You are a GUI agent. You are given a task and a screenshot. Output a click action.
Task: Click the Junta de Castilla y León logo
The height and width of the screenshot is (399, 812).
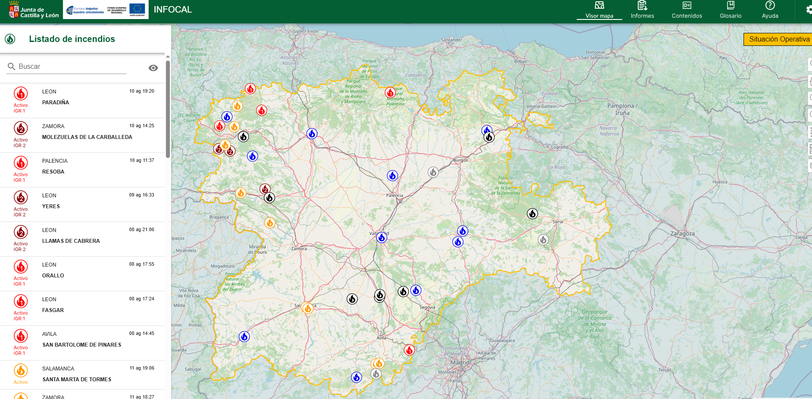(x=33, y=10)
